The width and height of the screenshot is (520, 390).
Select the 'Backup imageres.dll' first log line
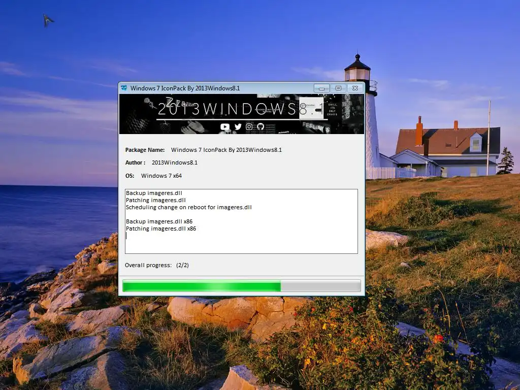(x=154, y=193)
